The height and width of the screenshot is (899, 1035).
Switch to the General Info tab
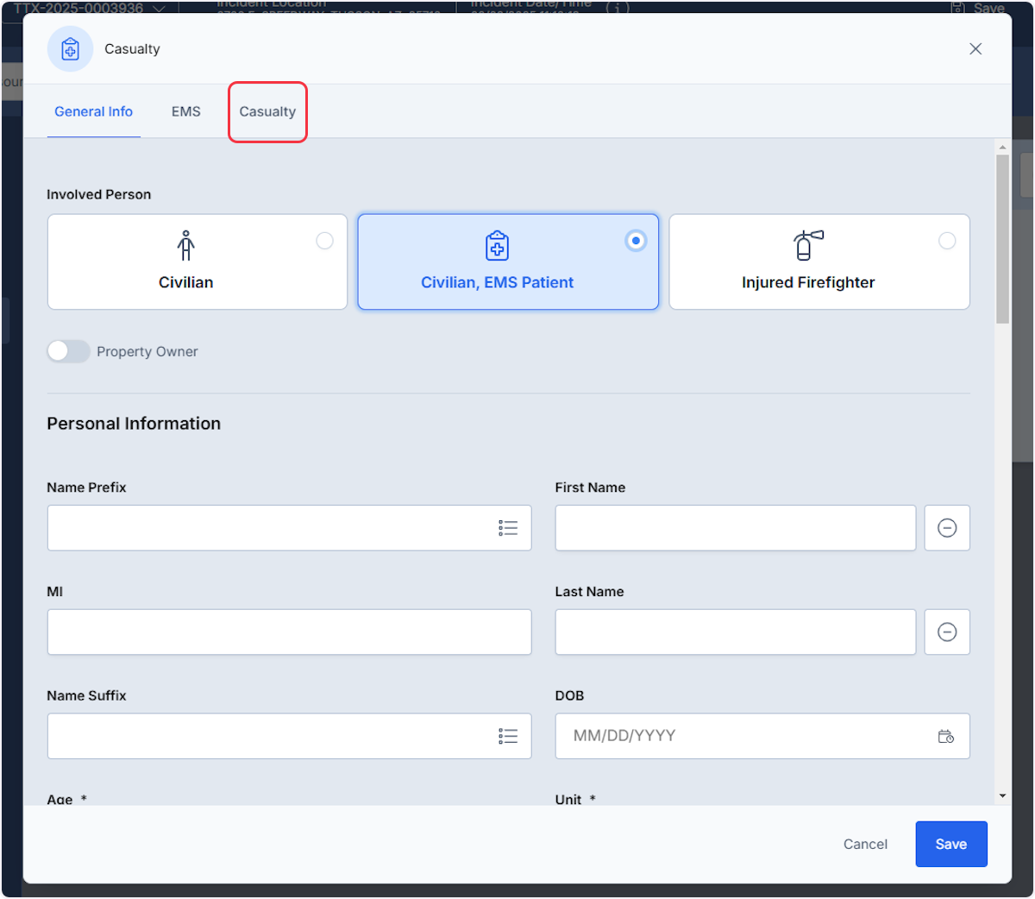click(x=93, y=111)
